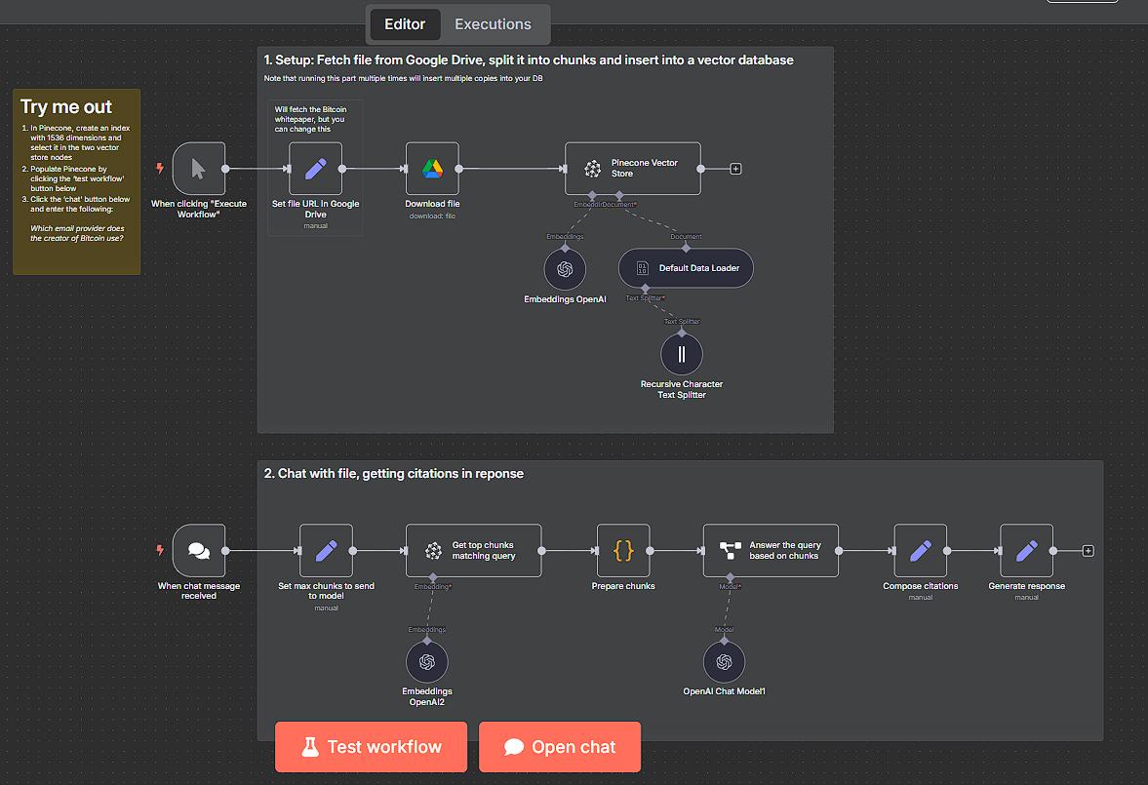Click the '1. Setup: Fetch file' section heading
The image size is (1148, 785).
pyautogui.click(x=529, y=60)
